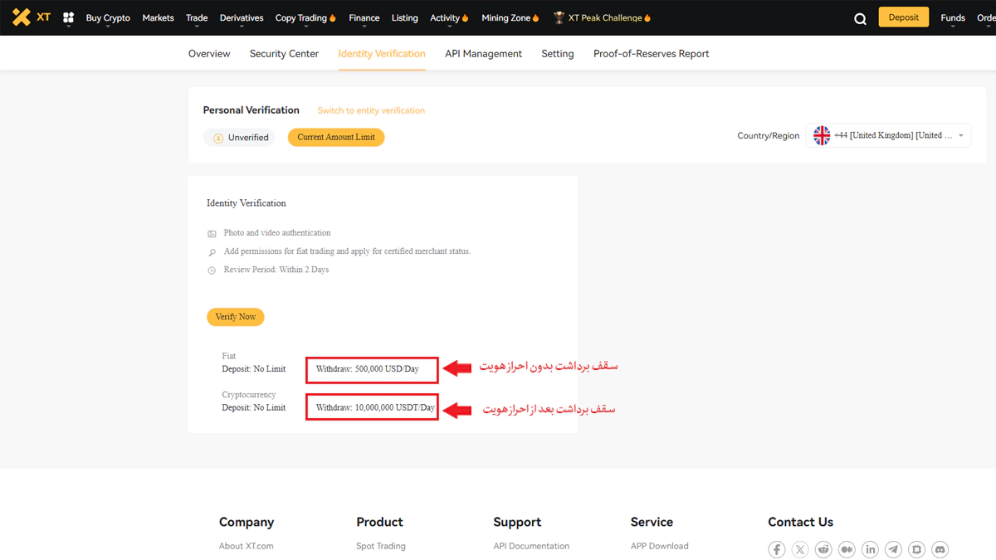Open the apps grid menu icon
Screen dimensions: 996x560
68,17
